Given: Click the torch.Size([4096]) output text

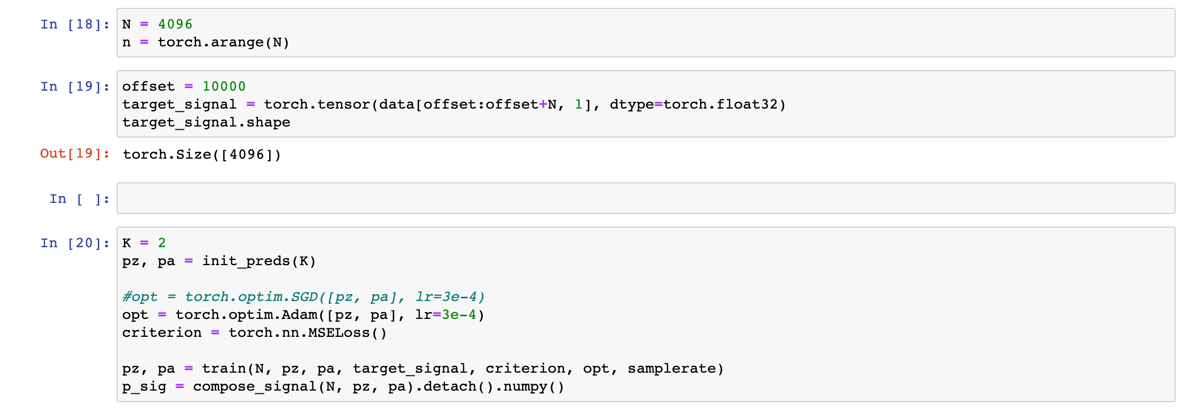Looking at the screenshot, I should 202,154.
